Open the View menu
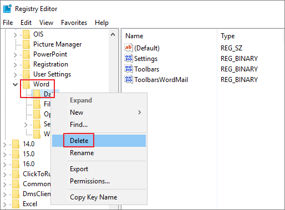Image resolution: width=285 pixels, height=210 pixels. pos(46,23)
